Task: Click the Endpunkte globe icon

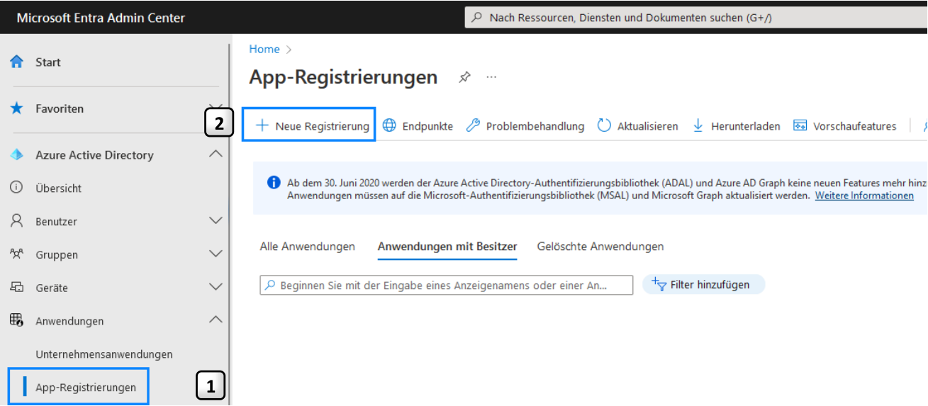Action: 389,125
